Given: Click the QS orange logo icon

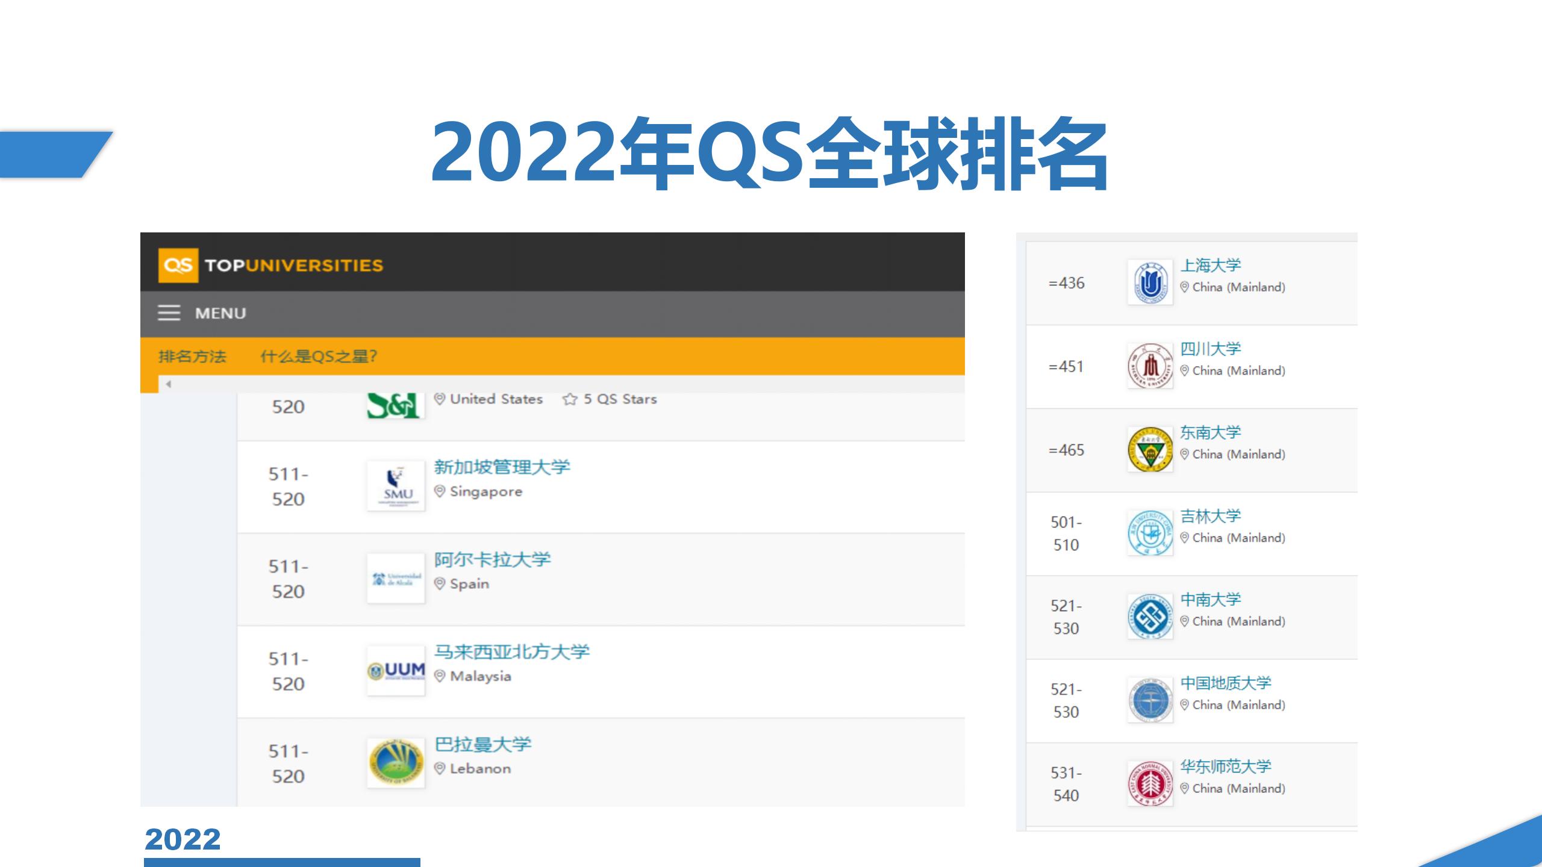Looking at the screenshot, I should pyautogui.click(x=178, y=266).
